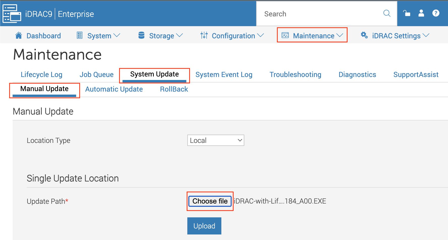This screenshot has height=240, width=448.
Task: Click the Update Path label
Action: point(47,201)
